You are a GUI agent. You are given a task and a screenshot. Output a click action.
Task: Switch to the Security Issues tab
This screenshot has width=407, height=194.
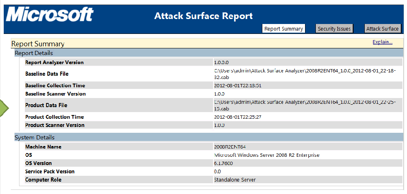pos(334,29)
